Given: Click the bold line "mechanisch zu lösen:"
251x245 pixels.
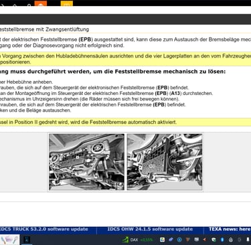Looking at the screenshot, I should pyautogui.click(x=194, y=72).
